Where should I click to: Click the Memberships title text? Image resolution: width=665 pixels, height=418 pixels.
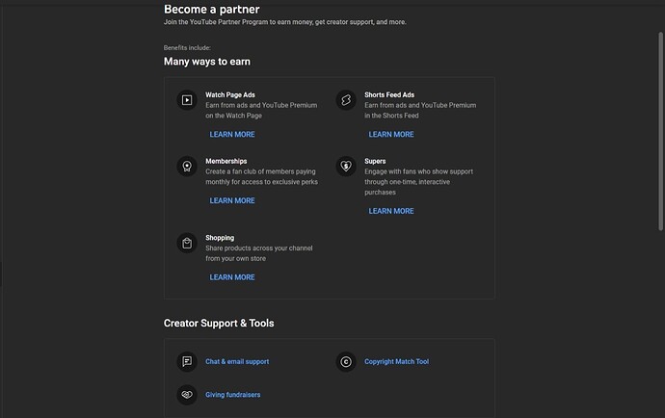point(226,161)
